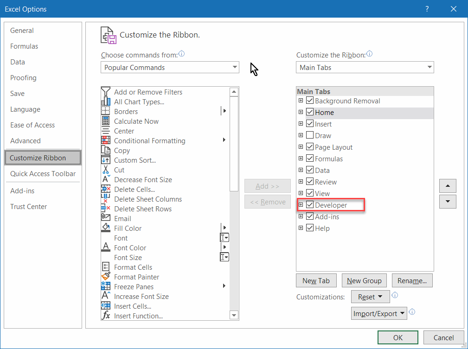The image size is (468, 349).
Task: Click the Delete Cells icon
Action: [106, 190]
